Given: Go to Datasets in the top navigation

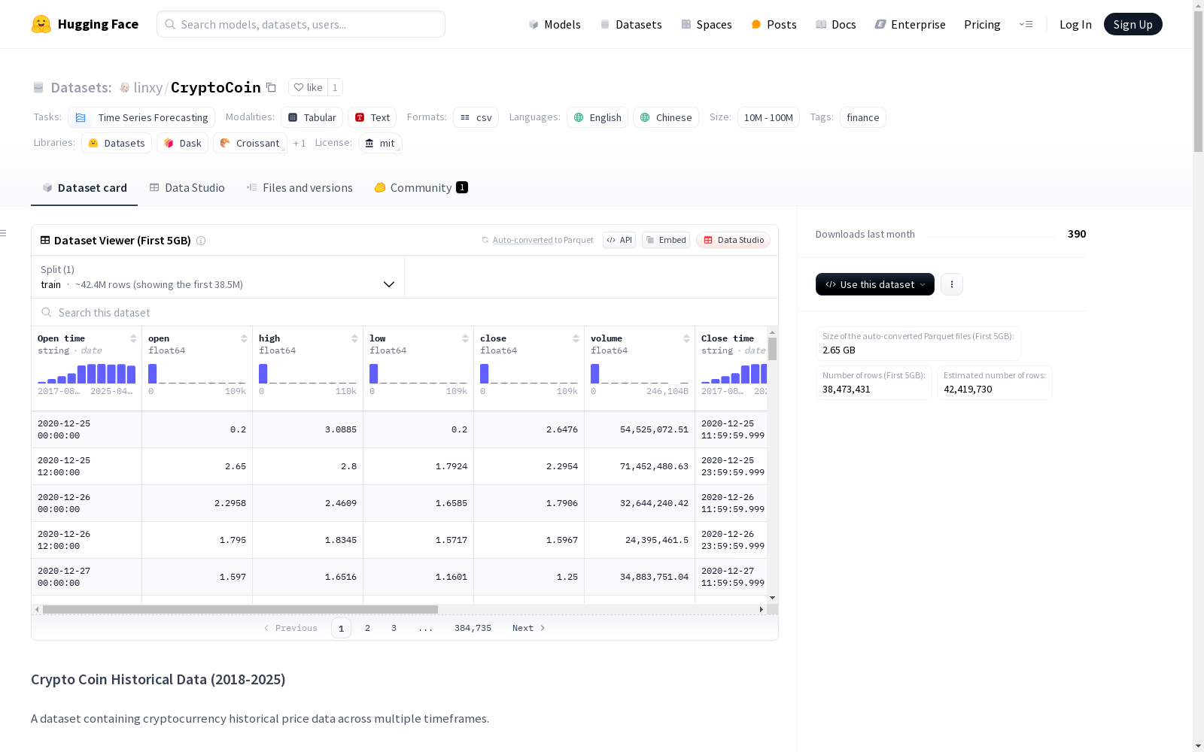Looking at the screenshot, I should (x=631, y=24).
